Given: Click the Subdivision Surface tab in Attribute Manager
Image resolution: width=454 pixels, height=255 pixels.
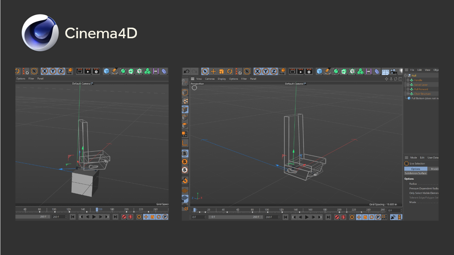Looking at the screenshot, I should click(x=416, y=173).
